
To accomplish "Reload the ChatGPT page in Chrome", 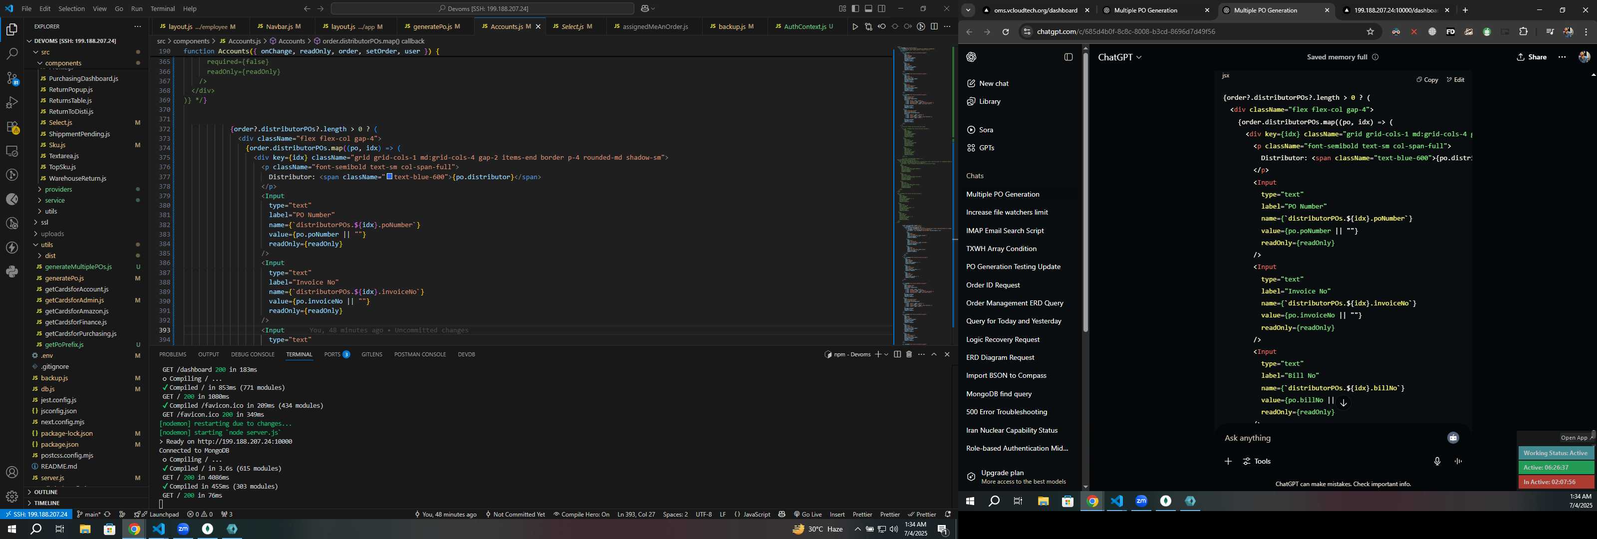I will [1006, 31].
